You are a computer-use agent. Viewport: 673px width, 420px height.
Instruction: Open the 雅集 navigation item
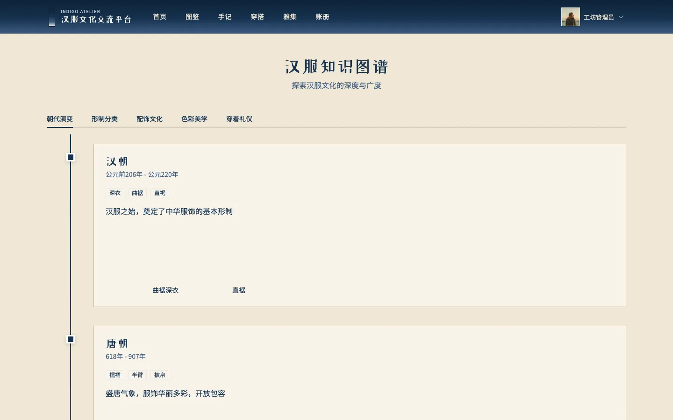290,17
